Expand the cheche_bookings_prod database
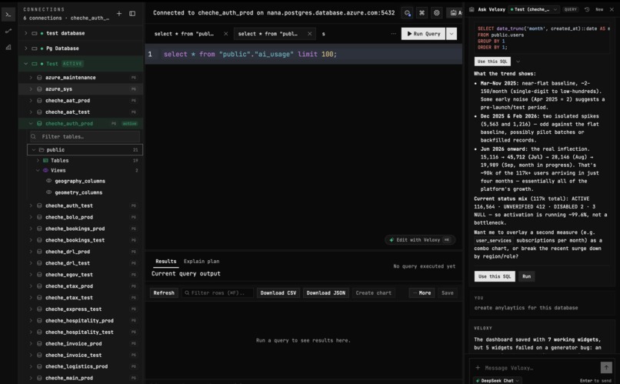Screen dimensions: 620x384 (31, 229)
